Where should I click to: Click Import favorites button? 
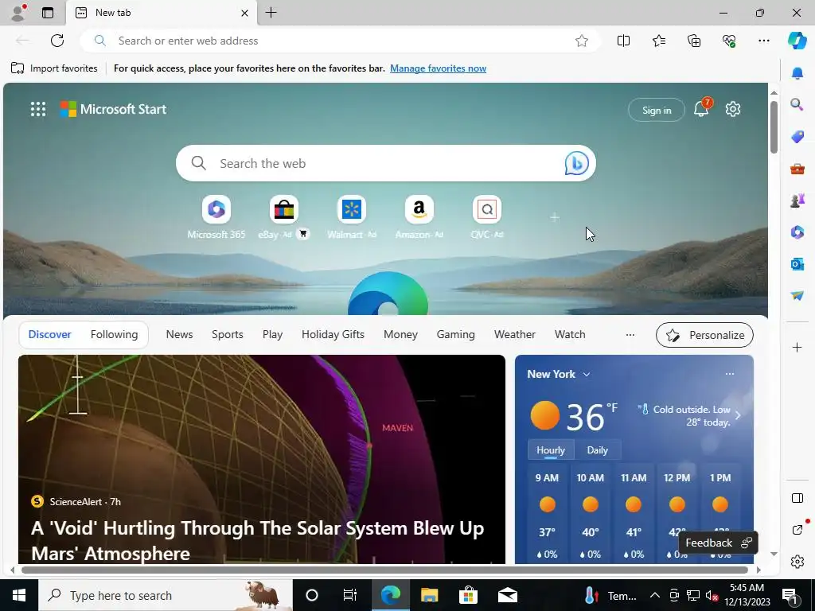(x=54, y=68)
